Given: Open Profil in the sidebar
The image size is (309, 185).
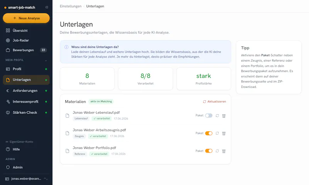Looking at the screenshot, I should [x=26, y=69].
